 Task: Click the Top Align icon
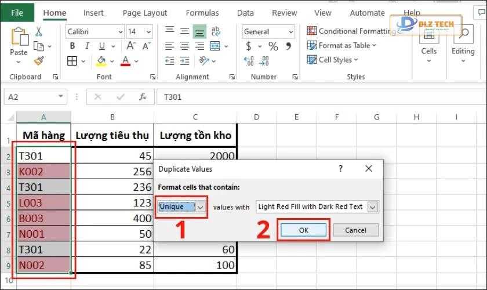pyautogui.click(x=169, y=30)
